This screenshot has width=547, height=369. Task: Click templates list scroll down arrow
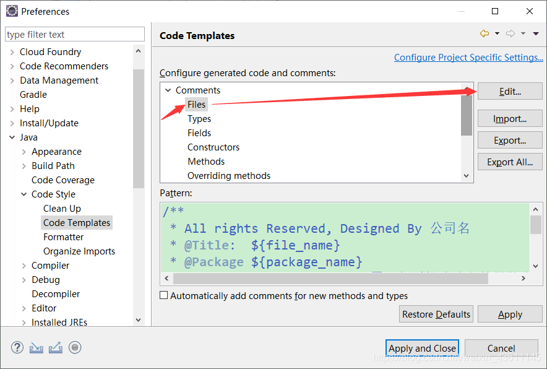click(x=467, y=176)
